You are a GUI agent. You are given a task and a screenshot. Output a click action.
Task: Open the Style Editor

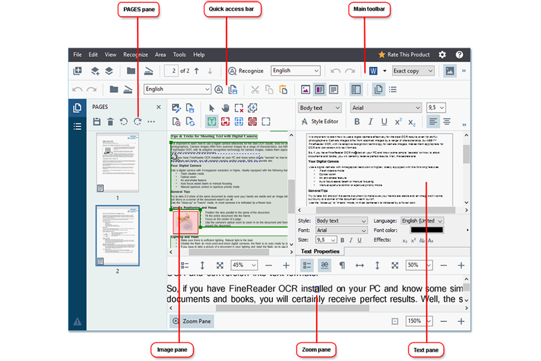click(320, 122)
